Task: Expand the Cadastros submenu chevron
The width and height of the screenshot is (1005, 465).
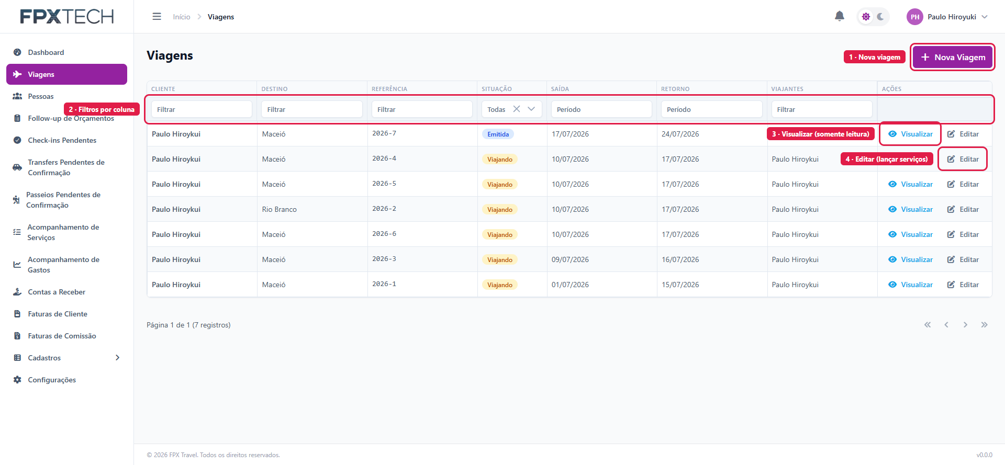Action: pos(117,358)
